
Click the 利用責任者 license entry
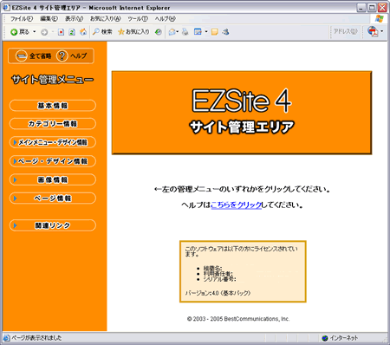pyautogui.click(x=218, y=274)
